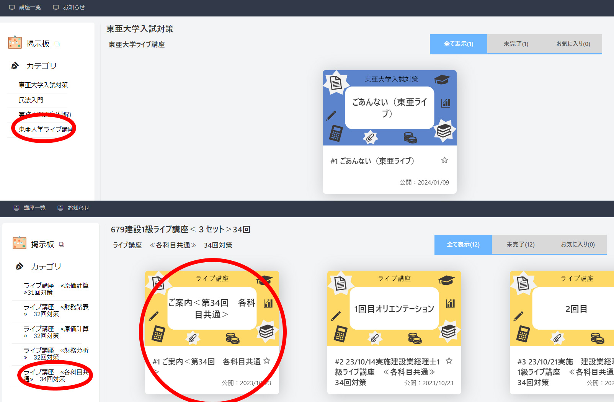
Task: Show the お気に入り(0) tab in the lower panel
Action: tap(578, 245)
